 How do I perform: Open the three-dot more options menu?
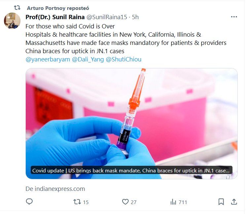point(234,17)
